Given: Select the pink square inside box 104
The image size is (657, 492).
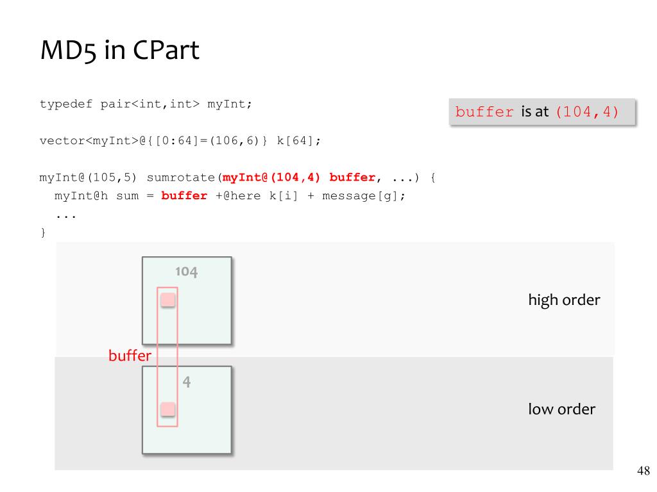Looking at the screenshot, I should click(x=168, y=300).
